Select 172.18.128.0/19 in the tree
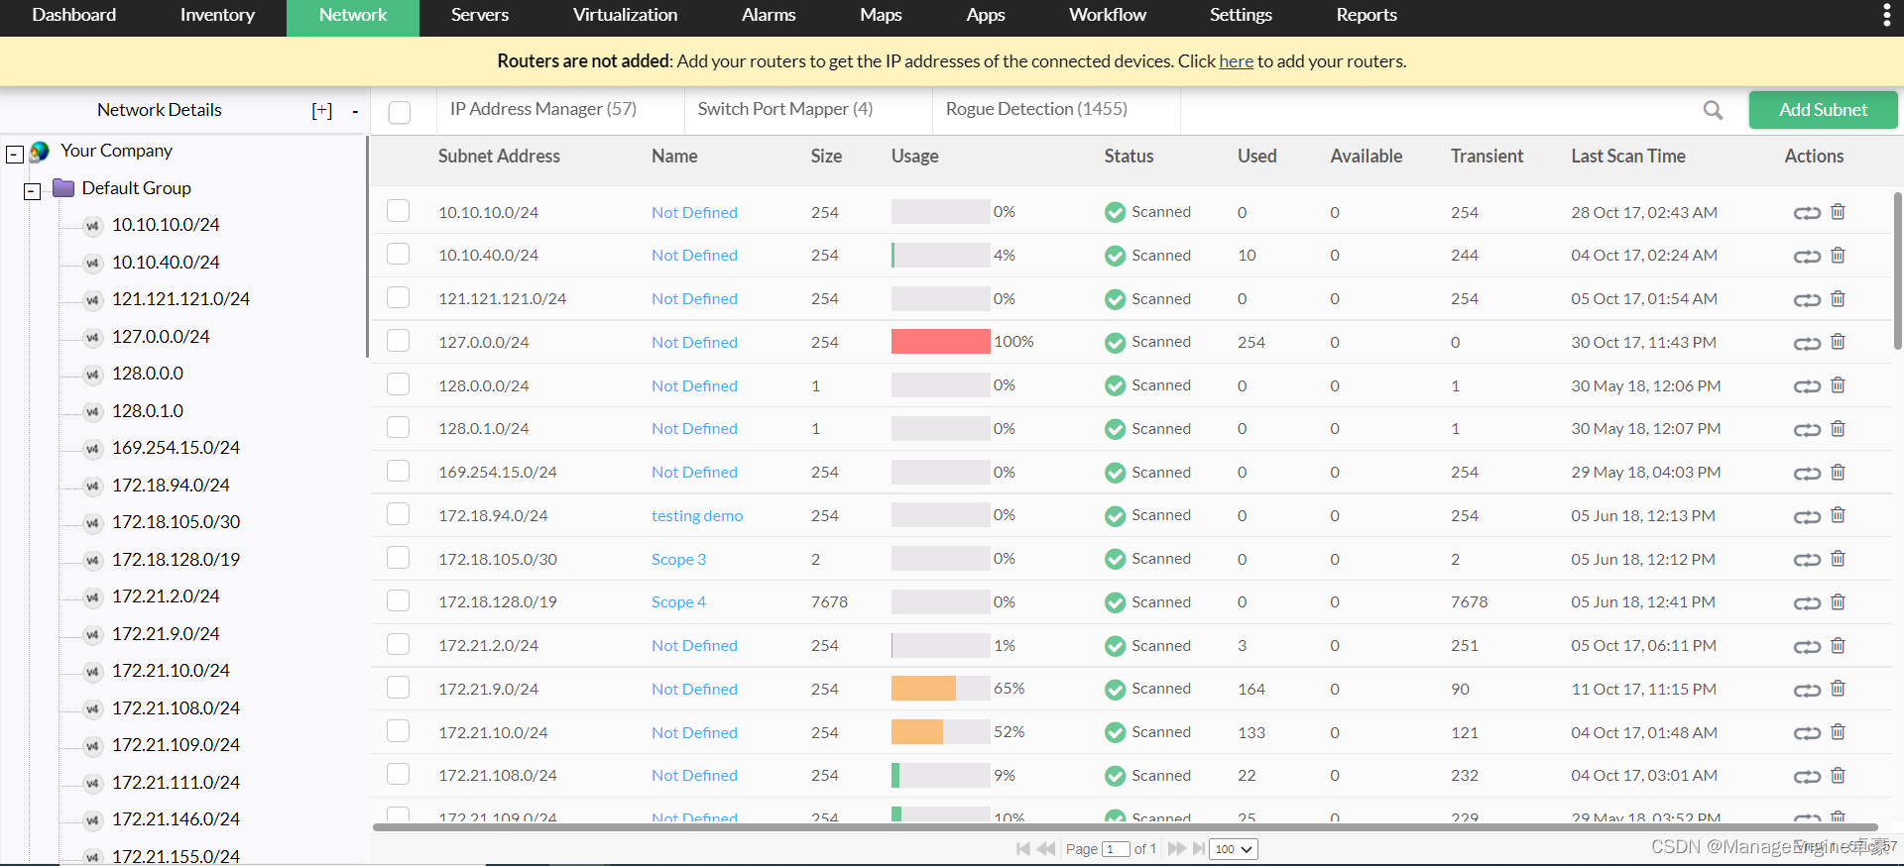The image size is (1904, 866). click(176, 560)
